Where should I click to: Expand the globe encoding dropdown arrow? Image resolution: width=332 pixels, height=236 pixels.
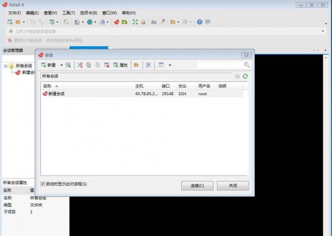click(x=95, y=22)
